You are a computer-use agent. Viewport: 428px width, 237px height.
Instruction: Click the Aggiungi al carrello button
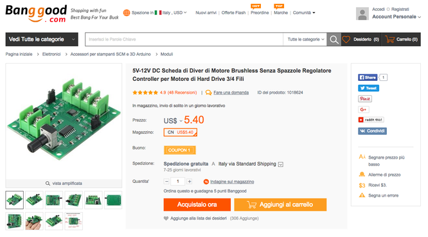280,204
